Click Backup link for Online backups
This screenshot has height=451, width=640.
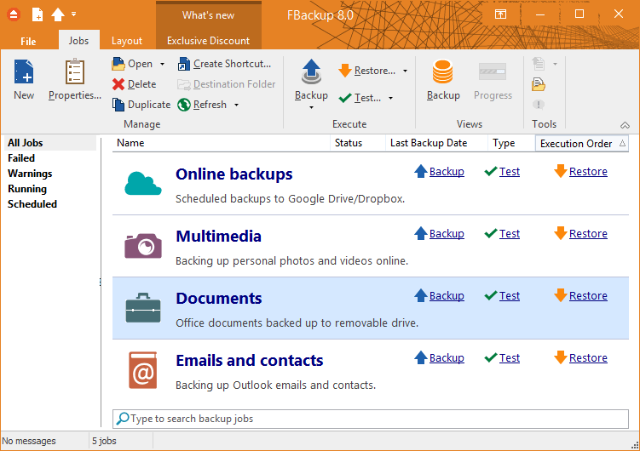[447, 172]
